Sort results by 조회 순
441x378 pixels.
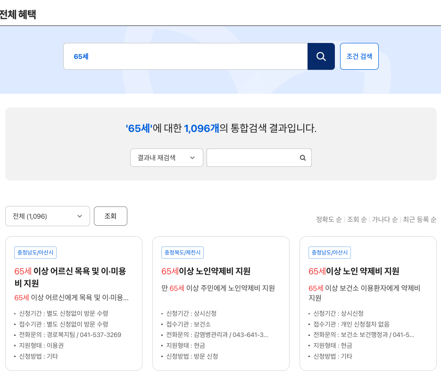point(357,219)
